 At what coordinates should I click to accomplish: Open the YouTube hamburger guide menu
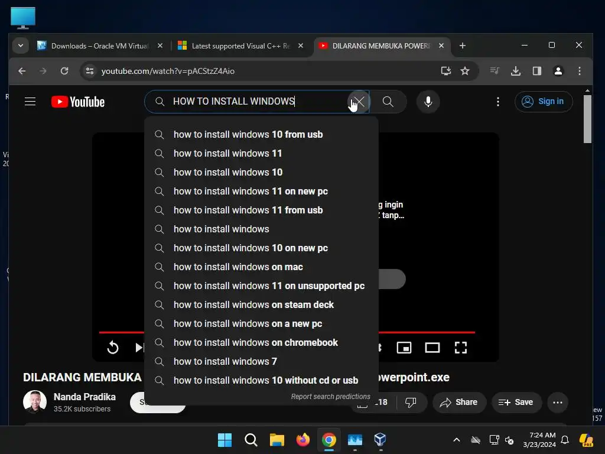click(30, 102)
